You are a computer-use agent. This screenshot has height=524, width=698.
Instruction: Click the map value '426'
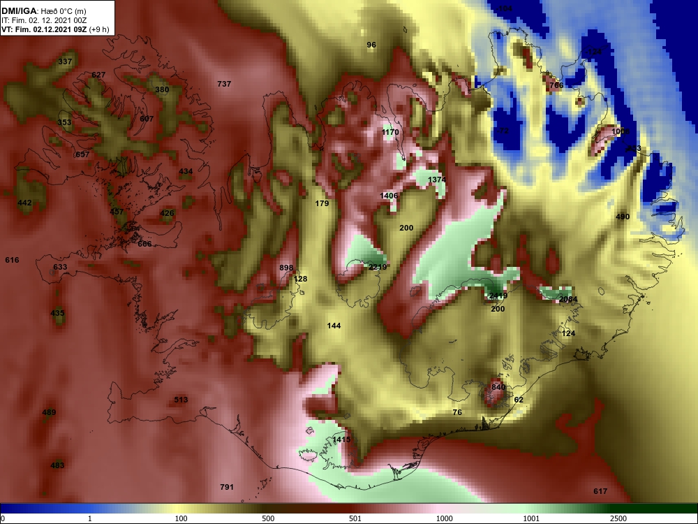(167, 213)
